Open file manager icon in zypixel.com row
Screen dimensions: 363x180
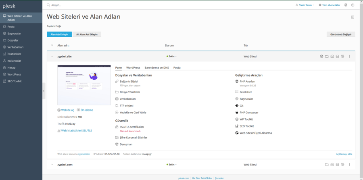click(x=327, y=165)
